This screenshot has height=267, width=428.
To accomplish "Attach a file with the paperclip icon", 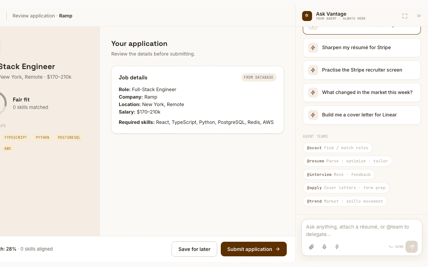I will (x=311, y=247).
